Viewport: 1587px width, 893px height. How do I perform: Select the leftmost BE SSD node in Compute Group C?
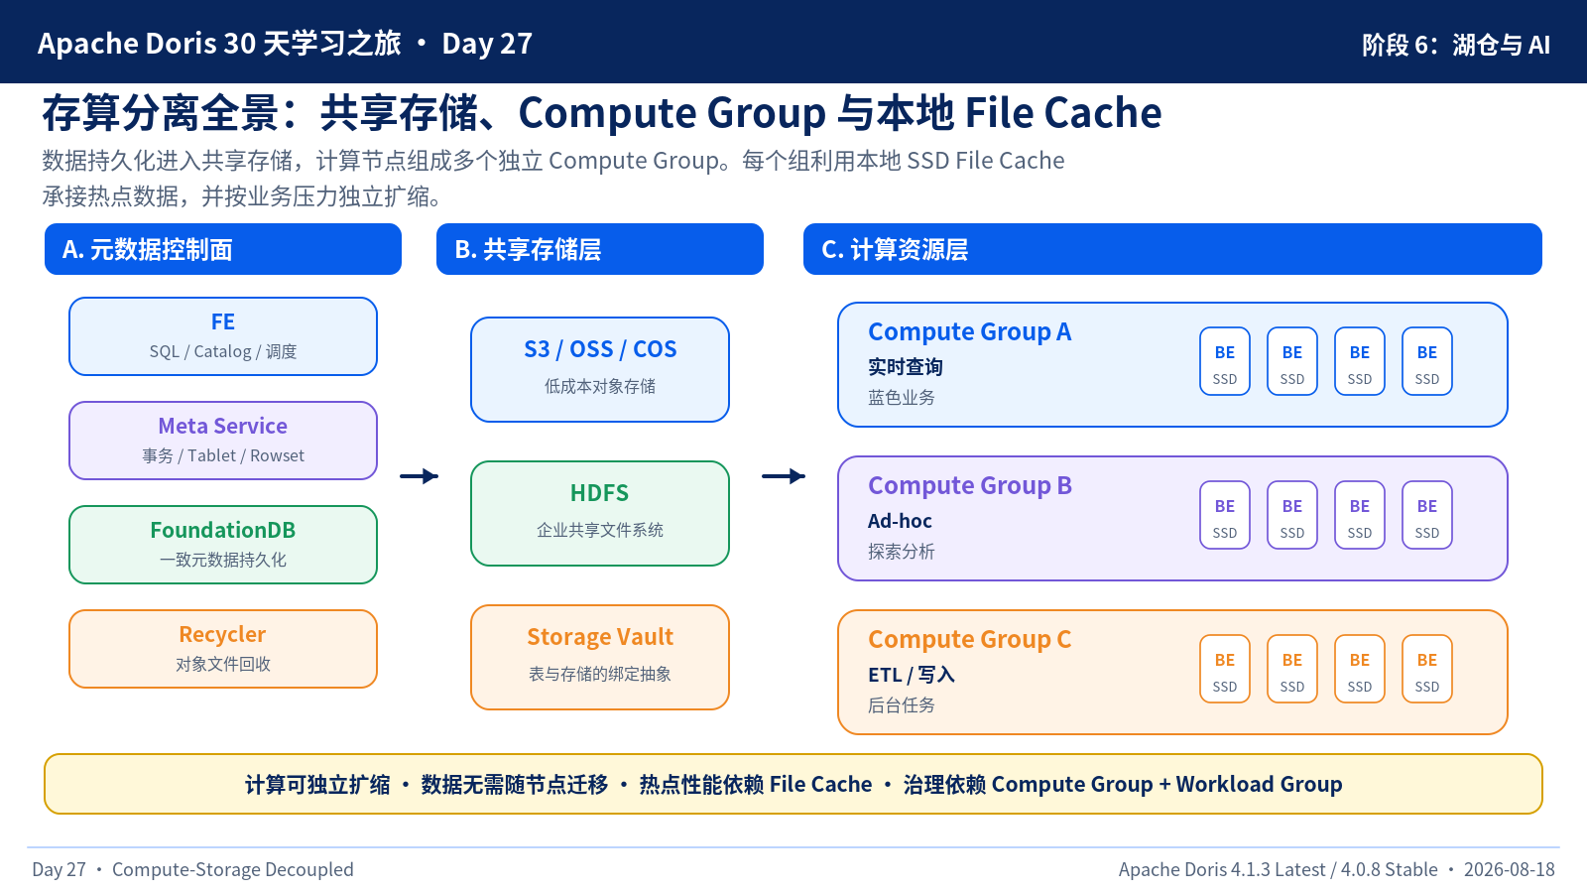click(1225, 669)
